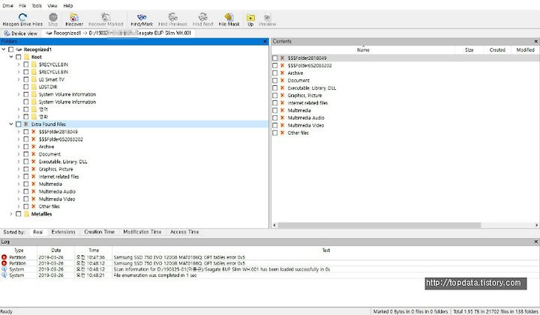Click the Find/Mark binoculars icon
This screenshot has width=540, height=315.
pyautogui.click(x=142, y=16)
